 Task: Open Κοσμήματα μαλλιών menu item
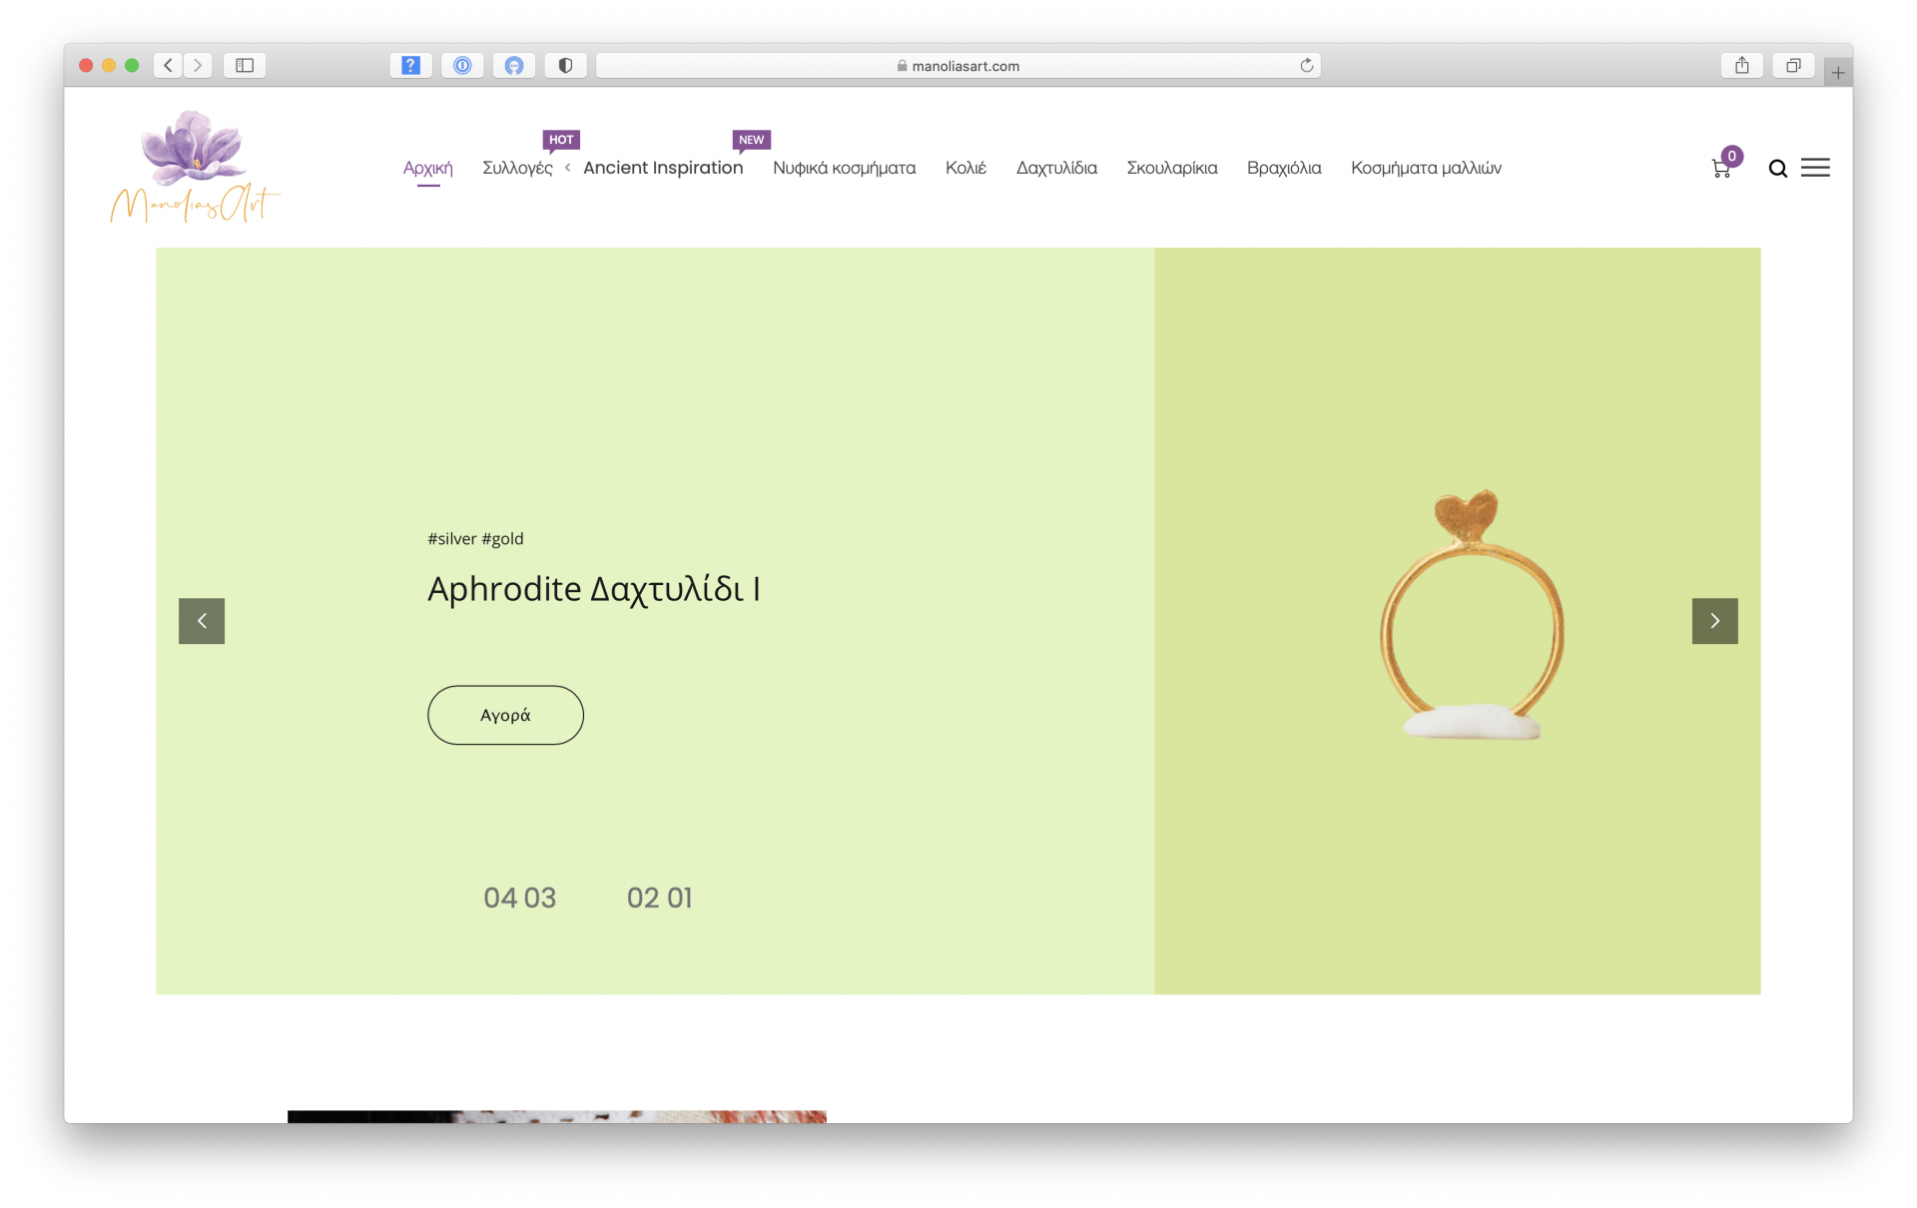1426,168
